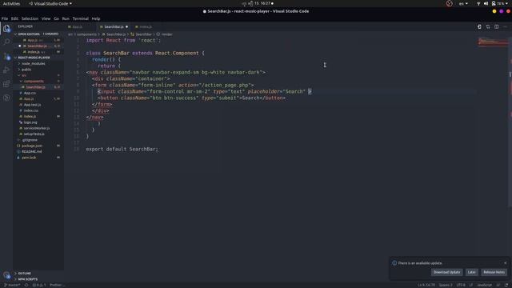Click the Later button in notification
Screen dimensions: 512x288
coord(471,272)
